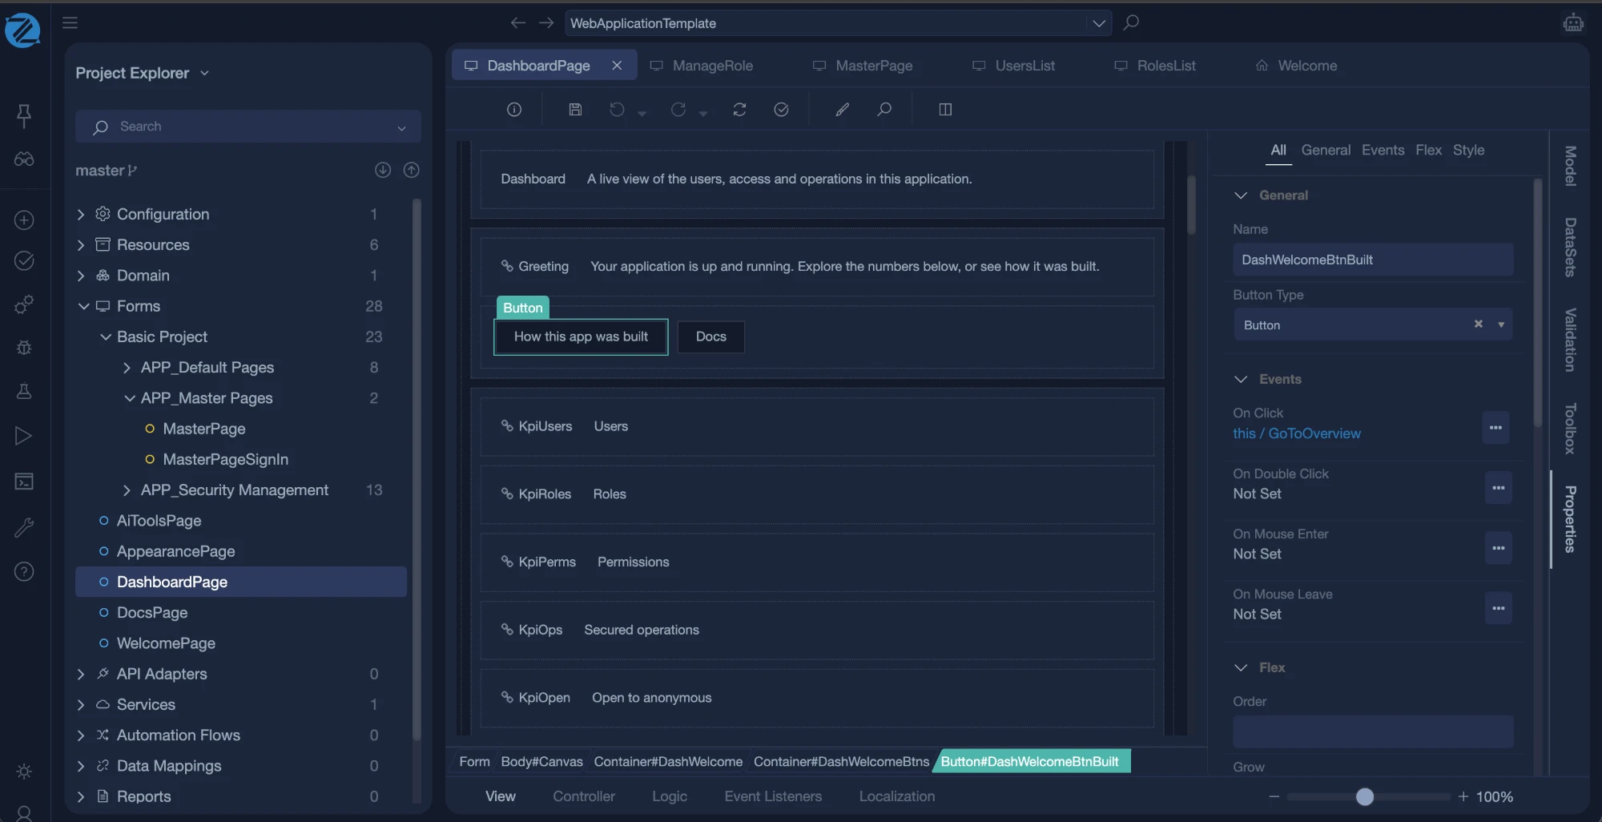Click the push upload arrow next to master
This screenshot has height=822, width=1602.
point(412,170)
